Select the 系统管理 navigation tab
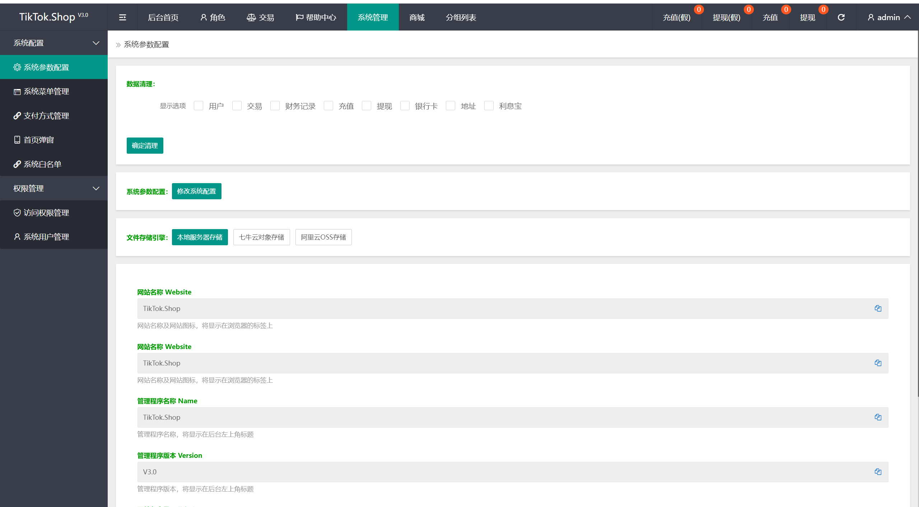 373,17
